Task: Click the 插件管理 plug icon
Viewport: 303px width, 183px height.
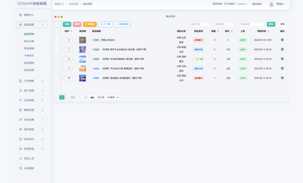Action: (20, 129)
